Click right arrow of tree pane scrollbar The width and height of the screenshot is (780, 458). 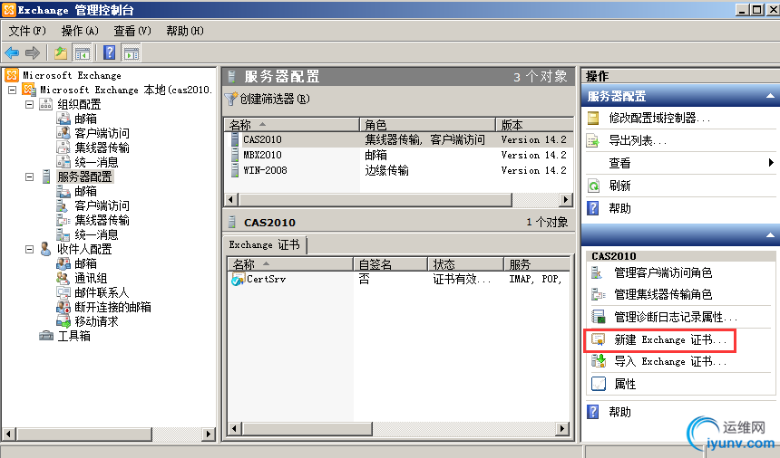(x=209, y=434)
